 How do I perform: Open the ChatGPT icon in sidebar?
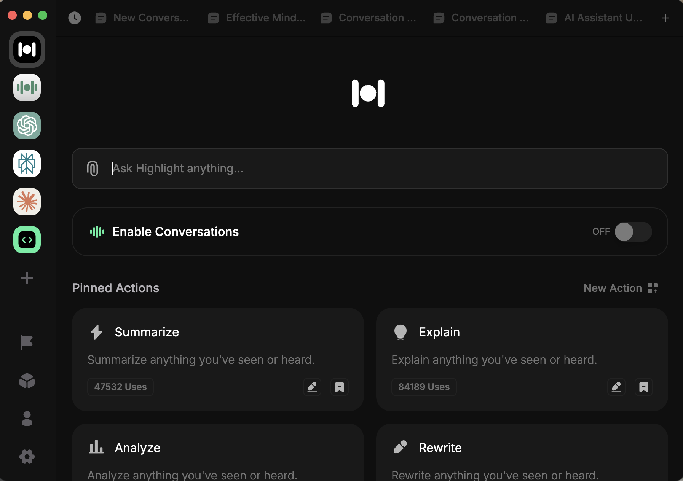[27, 126]
